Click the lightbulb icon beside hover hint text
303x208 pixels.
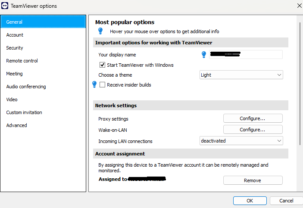pos(100,31)
